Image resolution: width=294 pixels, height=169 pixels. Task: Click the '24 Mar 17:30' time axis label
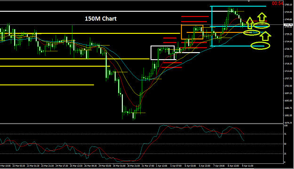pyautogui.click(x=62, y=166)
